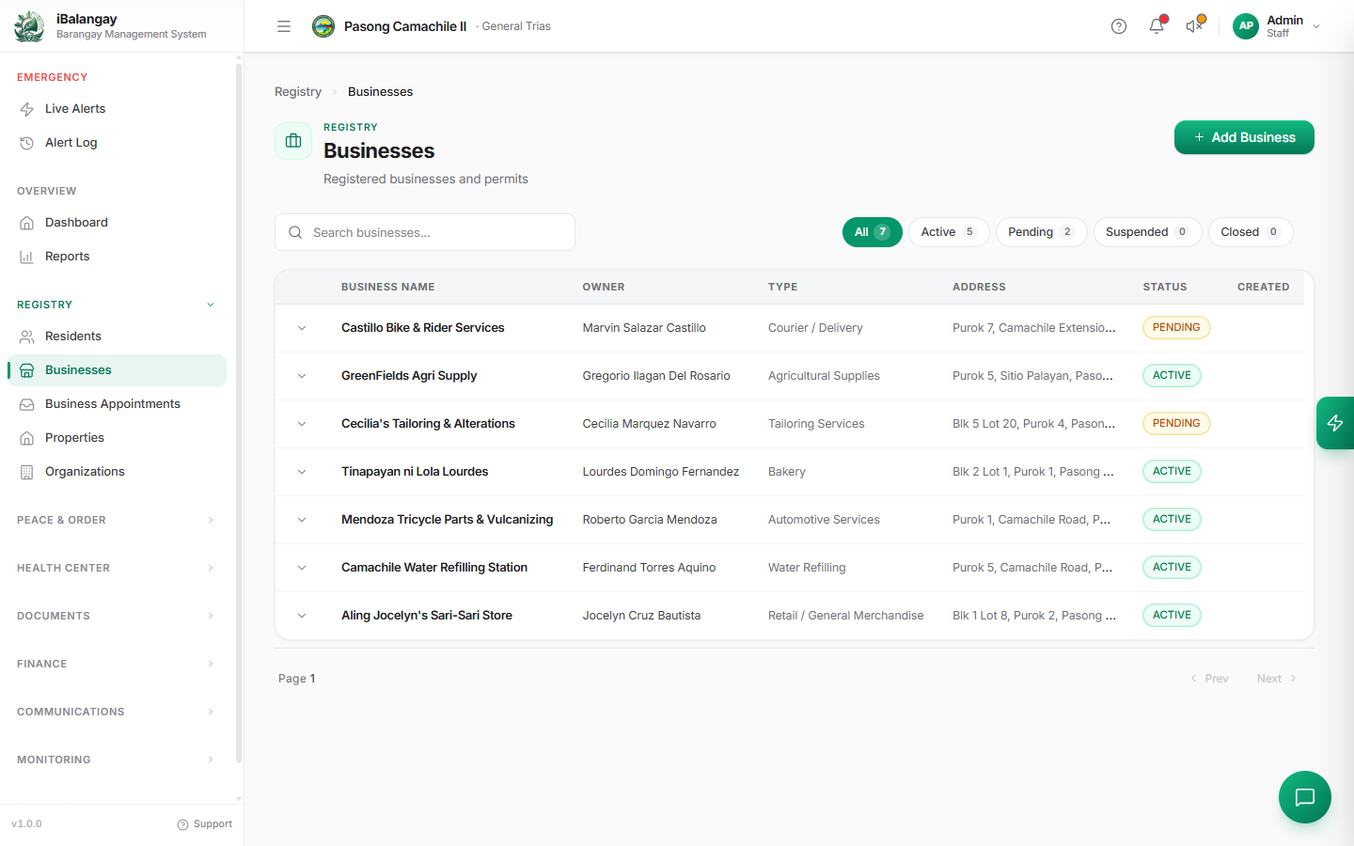Open Residents registry

(x=117, y=337)
